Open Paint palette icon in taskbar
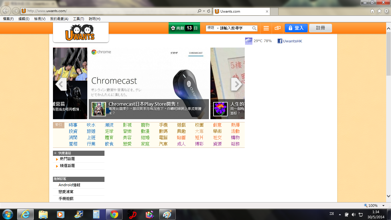 [167, 214]
